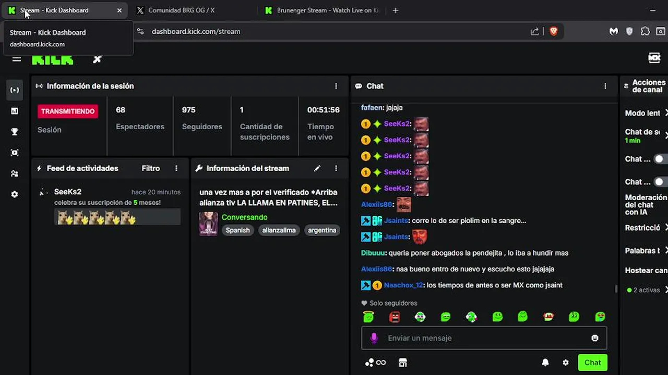Click fafaen username in chat
This screenshot has height=375, width=668.
click(x=372, y=107)
